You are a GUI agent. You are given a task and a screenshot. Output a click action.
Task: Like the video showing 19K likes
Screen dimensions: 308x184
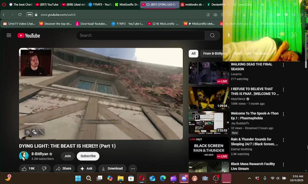point(28,168)
